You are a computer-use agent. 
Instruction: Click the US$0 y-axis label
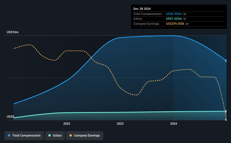(x=10, y=117)
